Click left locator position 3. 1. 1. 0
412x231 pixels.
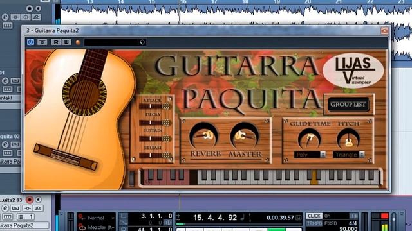[156, 216]
